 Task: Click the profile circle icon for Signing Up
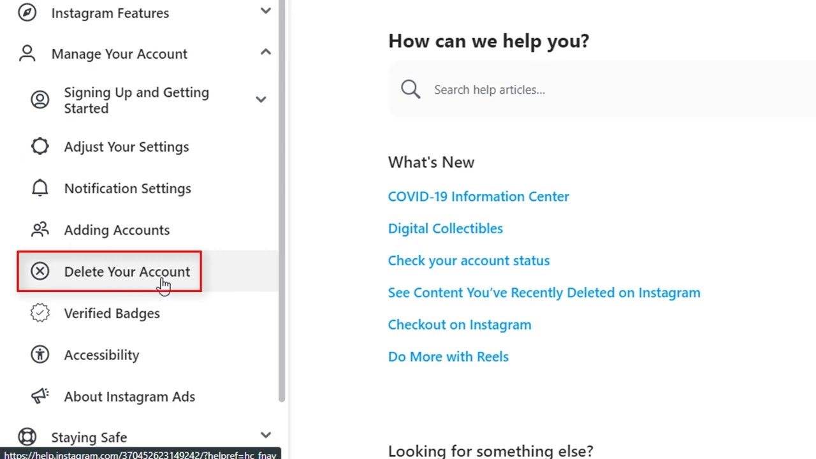(x=40, y=99)
